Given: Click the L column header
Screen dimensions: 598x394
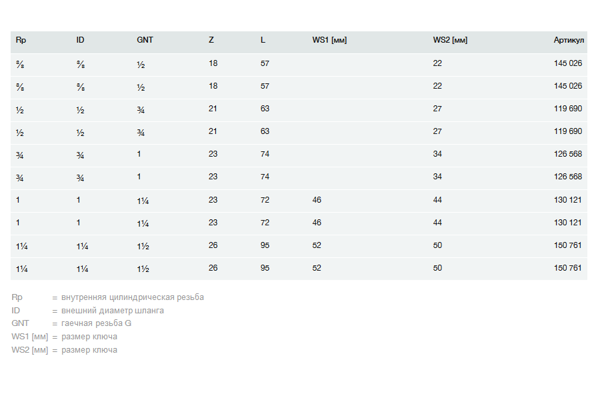Looking at the screenshot, I should (x=263, y=40).
